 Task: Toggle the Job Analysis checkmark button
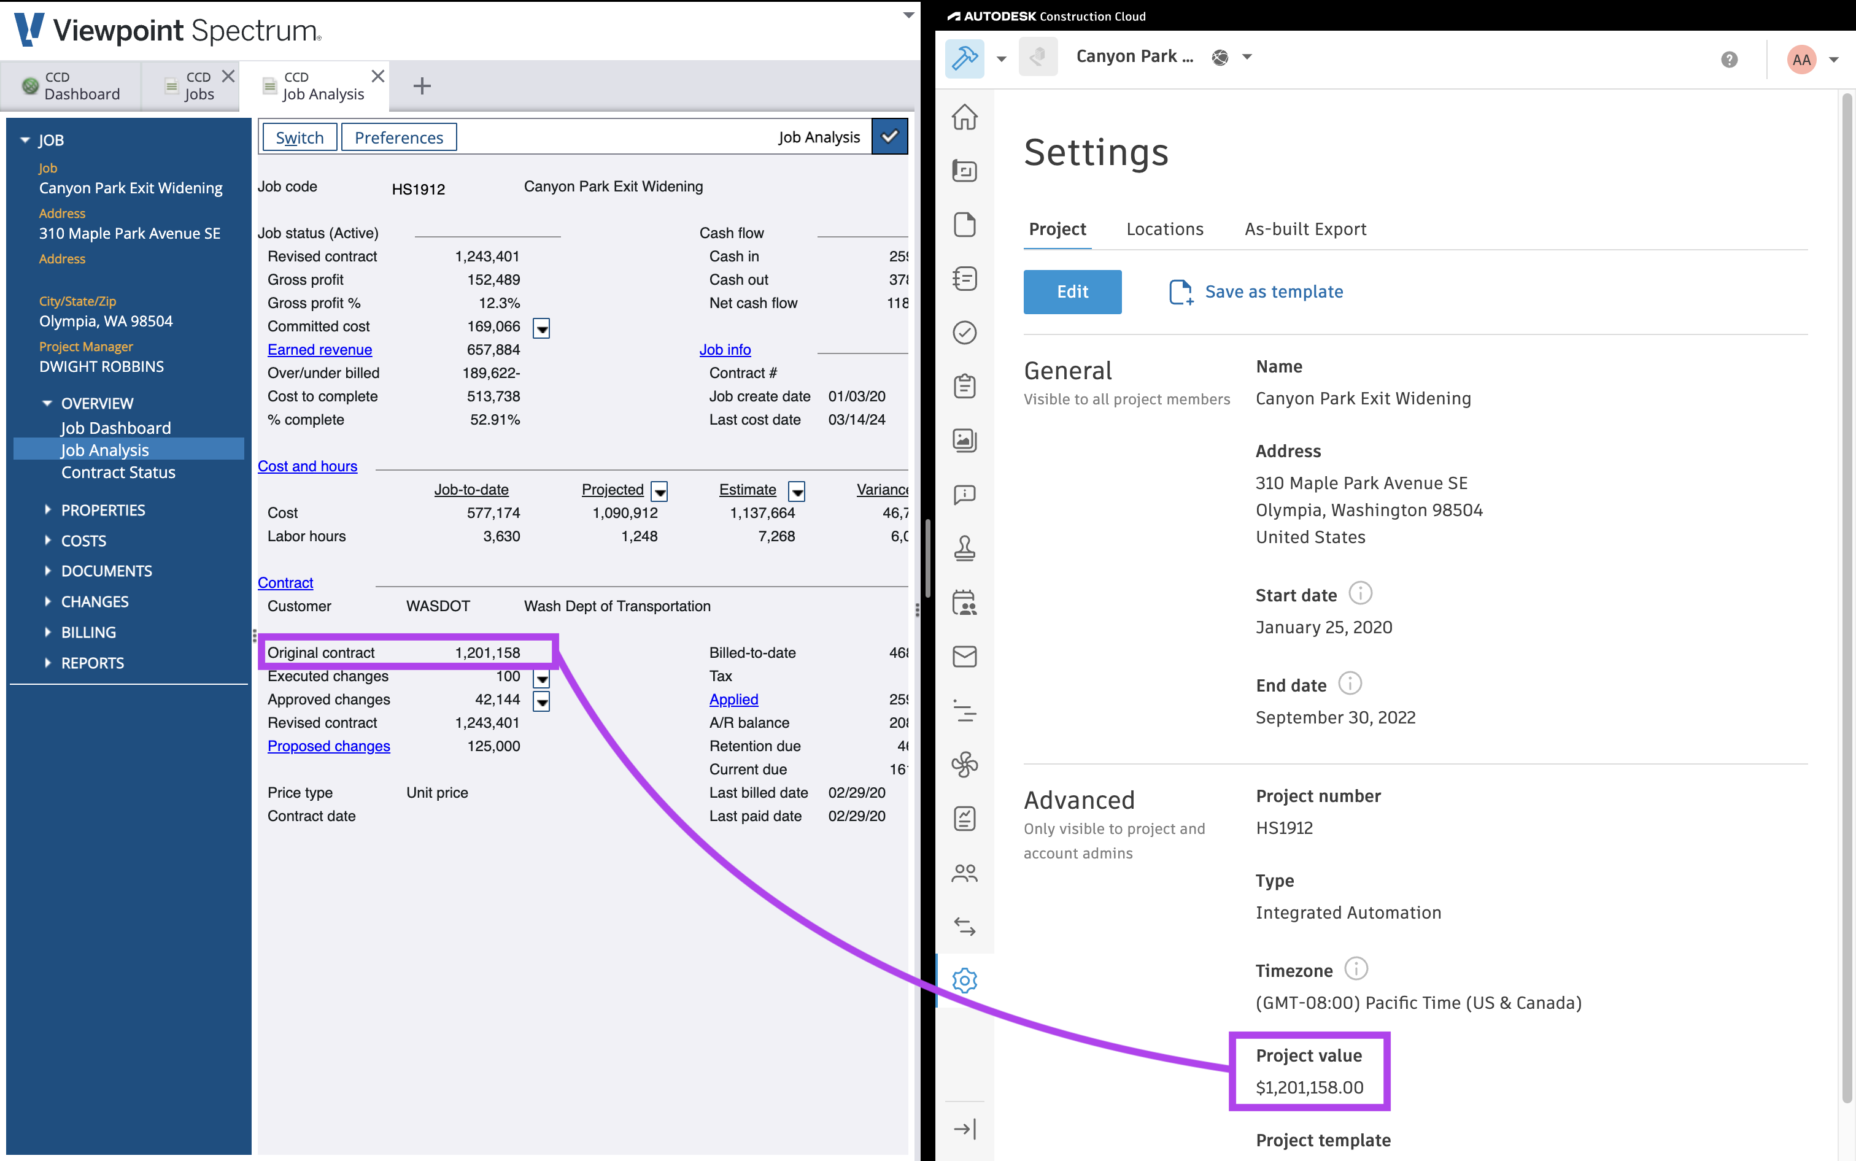click(890, 137)
